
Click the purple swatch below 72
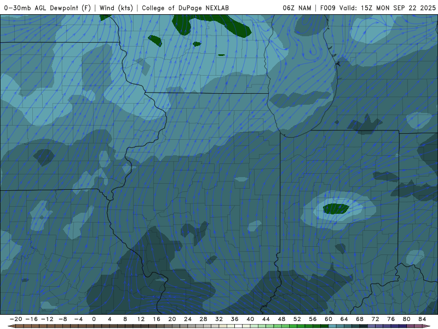click(x=379, y=326)
